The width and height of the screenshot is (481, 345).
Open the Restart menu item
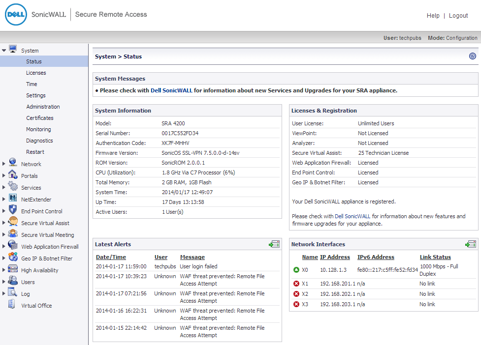click(35, 152)
